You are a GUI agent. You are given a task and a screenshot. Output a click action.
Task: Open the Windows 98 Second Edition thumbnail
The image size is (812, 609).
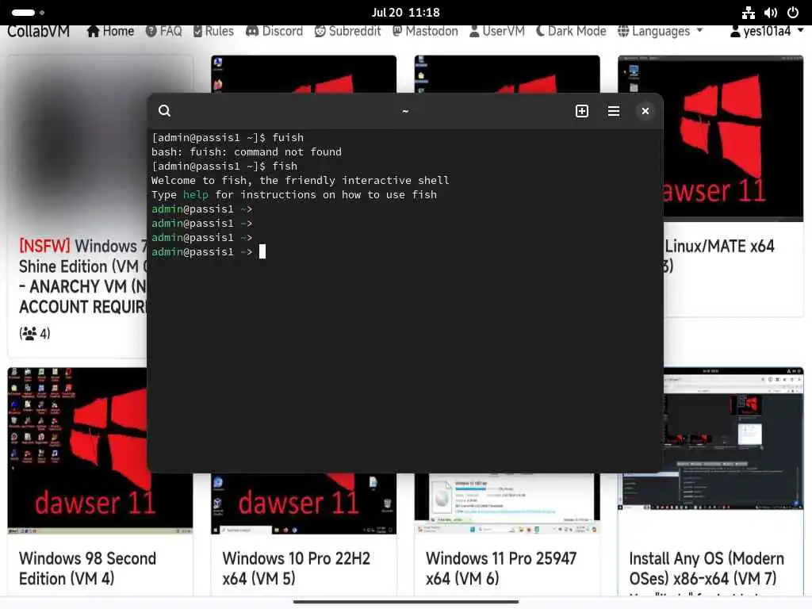click(x=78, y=450)
